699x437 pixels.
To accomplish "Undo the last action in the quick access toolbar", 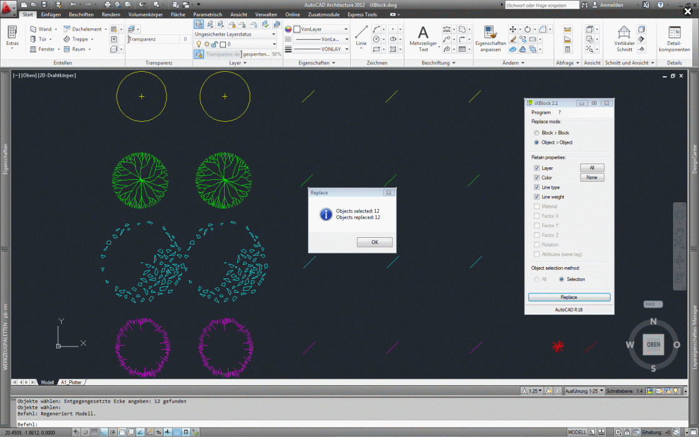I will pos(72,4).
